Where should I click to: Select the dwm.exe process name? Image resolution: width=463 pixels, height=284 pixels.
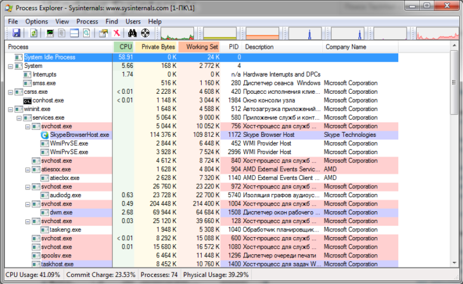61,212
